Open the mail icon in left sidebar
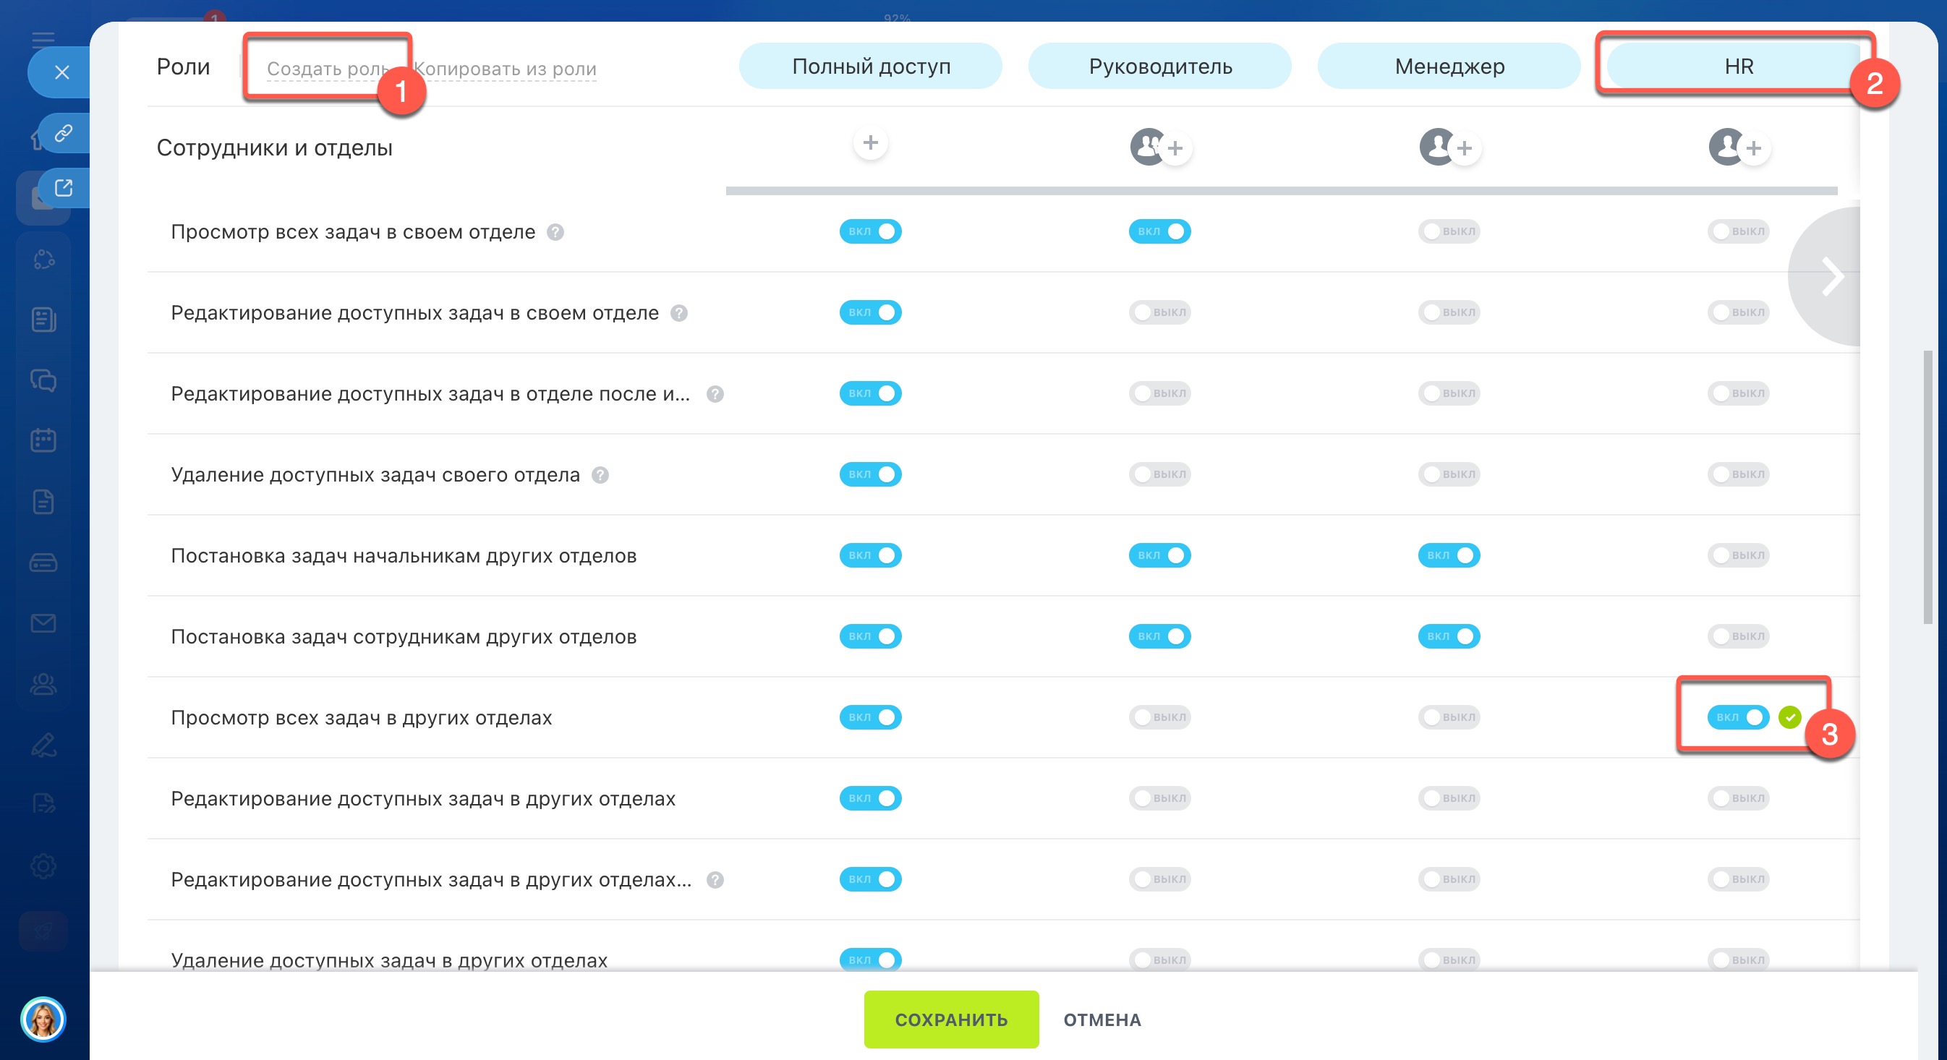 click(43, 623)
